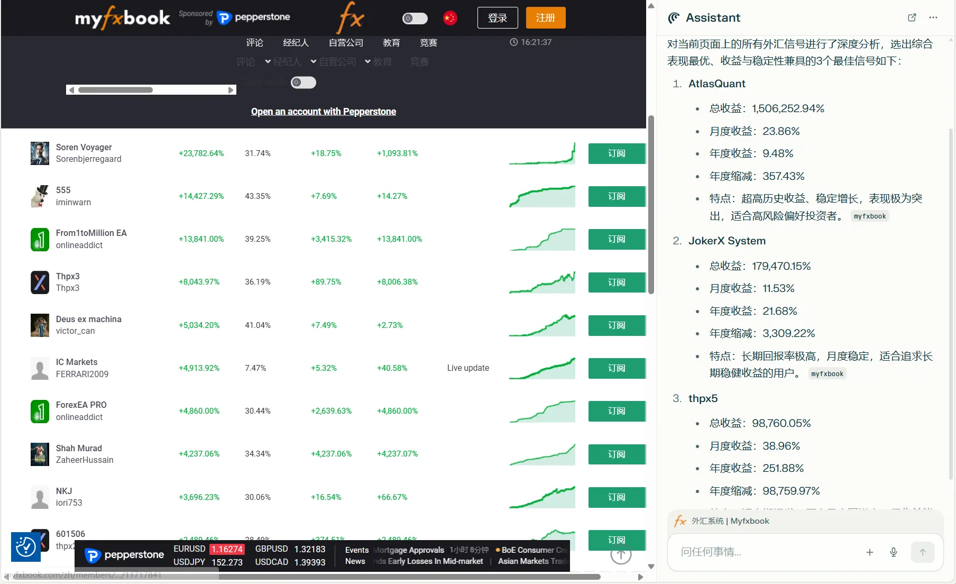This screenshot has width=956, height=584.
Task: Open Assistant in a new window
Action: pos(912,17)
